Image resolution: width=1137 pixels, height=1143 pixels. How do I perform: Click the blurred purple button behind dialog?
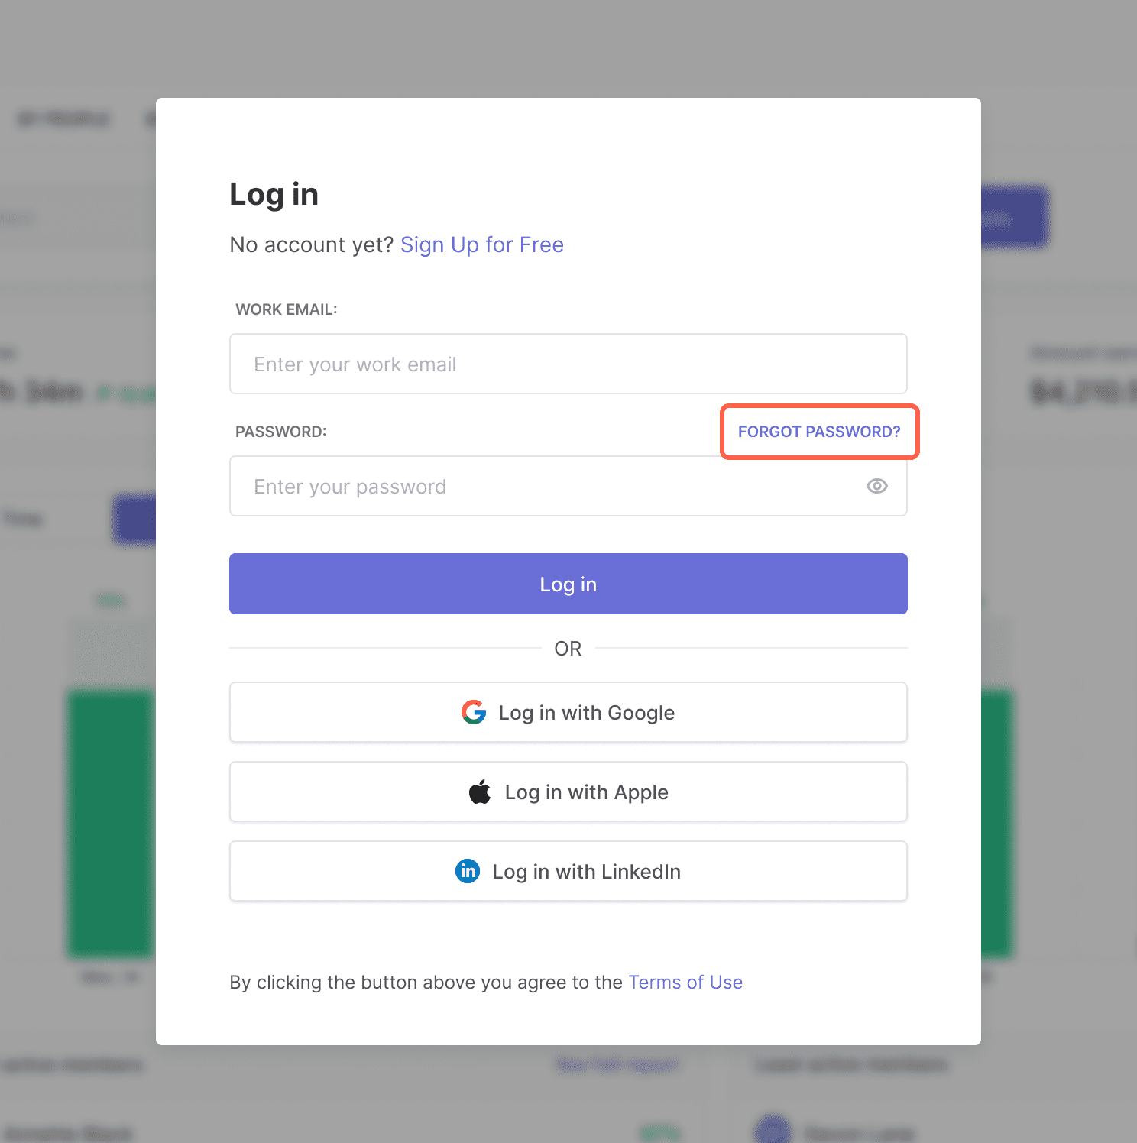tap(1015, 218)
